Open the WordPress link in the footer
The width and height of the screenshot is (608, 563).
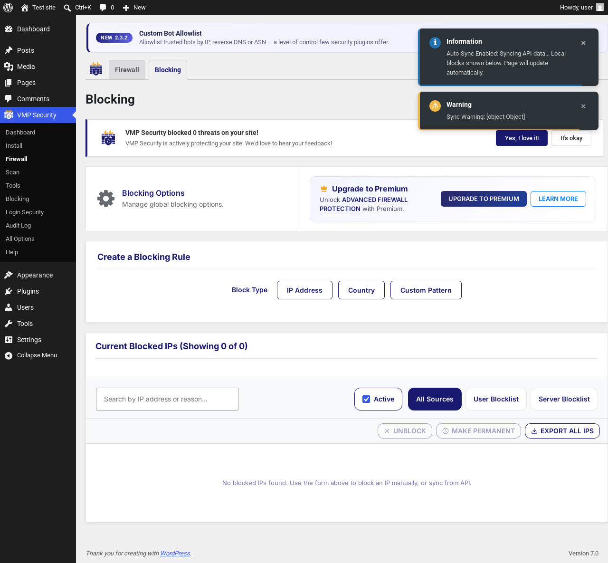pos(175,553)
